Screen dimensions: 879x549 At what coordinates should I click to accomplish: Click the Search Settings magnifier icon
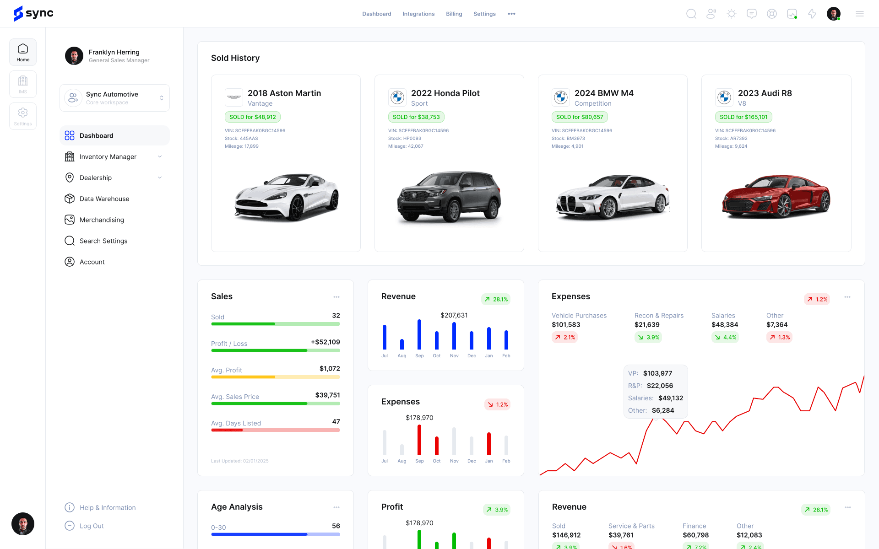coord(70,241)
